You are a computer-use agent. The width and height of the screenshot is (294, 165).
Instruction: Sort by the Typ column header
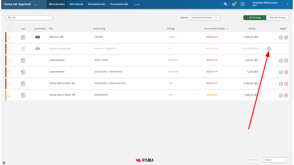coord(23,29)
